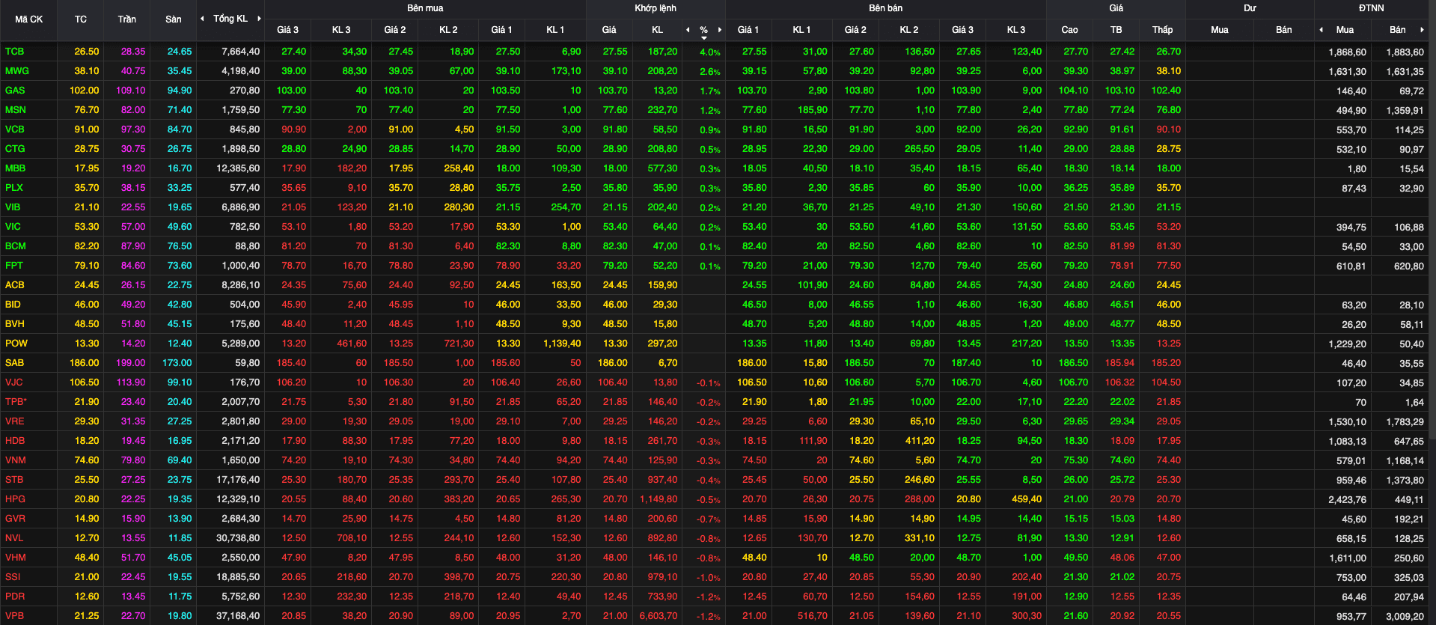This screenshot has width=1436, height=625.
Task: Open VJC stock ticker
Action: (x=13, y=382)
